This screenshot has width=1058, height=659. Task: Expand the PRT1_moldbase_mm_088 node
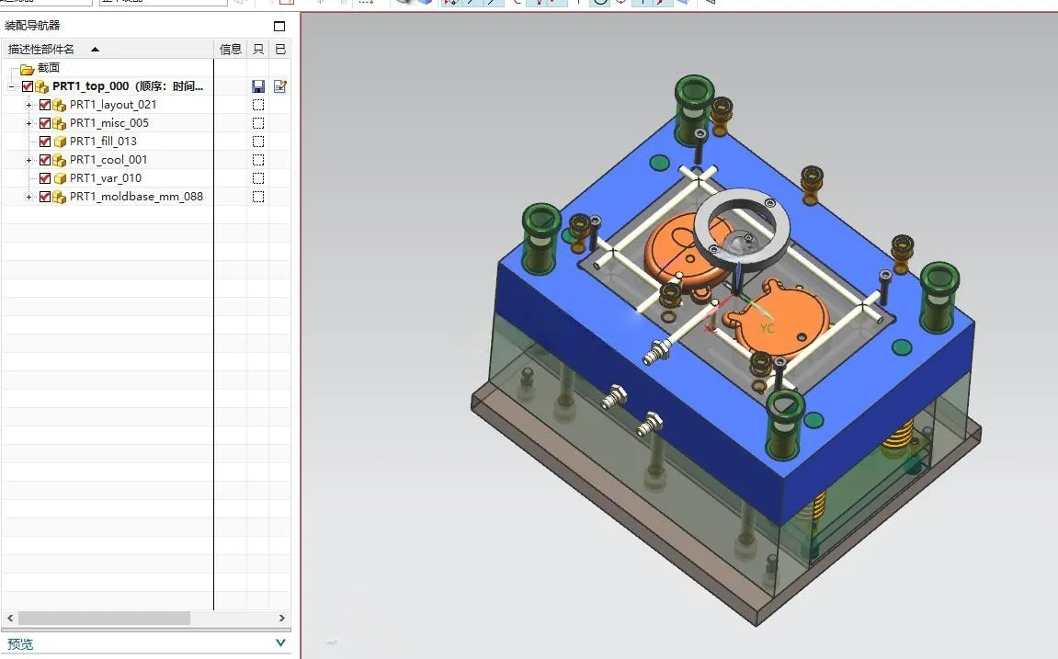pyautogui.click(x=29, y=197)
